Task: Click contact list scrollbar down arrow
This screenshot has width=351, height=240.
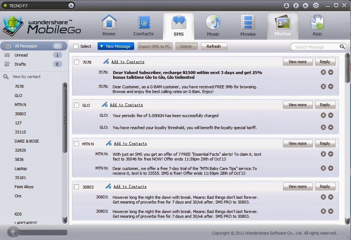Action: click(x=65, y=221)
